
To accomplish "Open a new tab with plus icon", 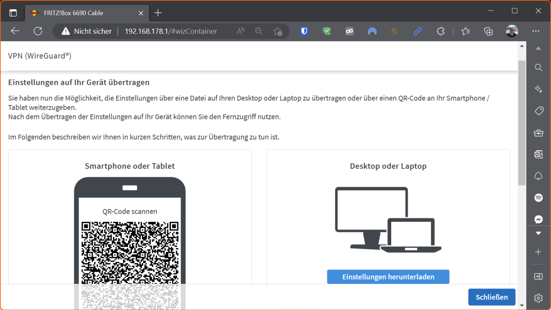I will pos(158,13).
